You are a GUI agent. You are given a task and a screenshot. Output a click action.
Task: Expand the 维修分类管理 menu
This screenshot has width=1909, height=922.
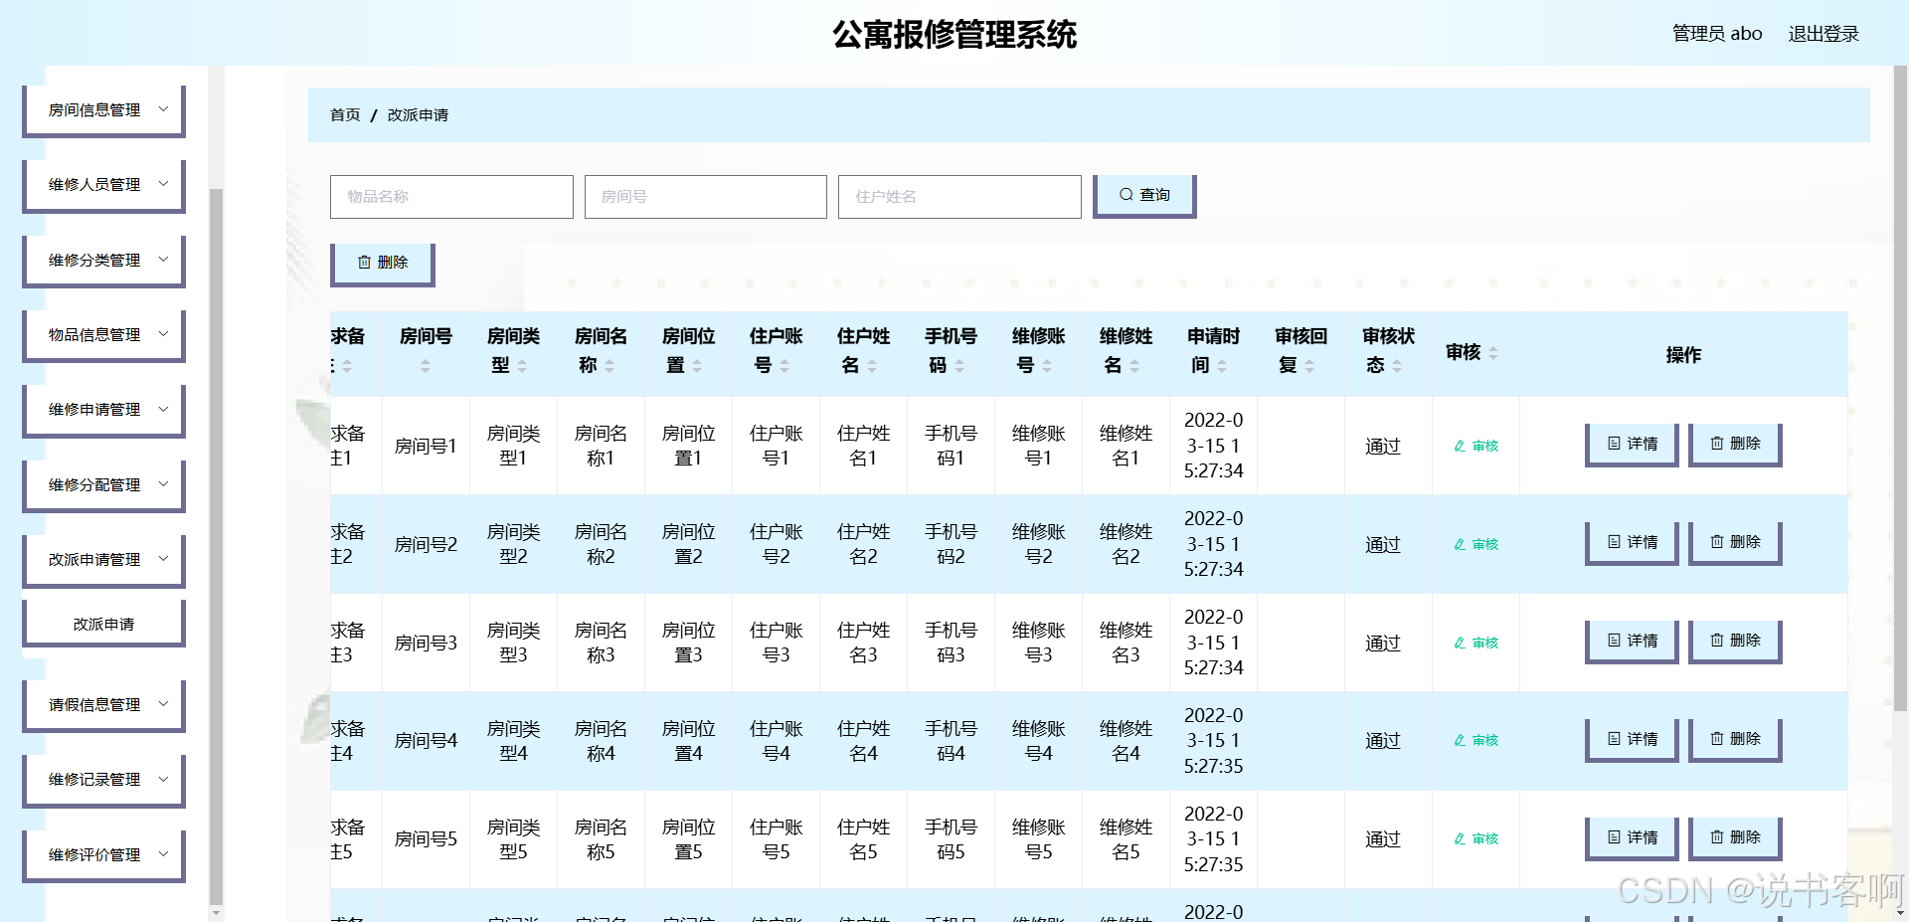[x=104, y=260]
